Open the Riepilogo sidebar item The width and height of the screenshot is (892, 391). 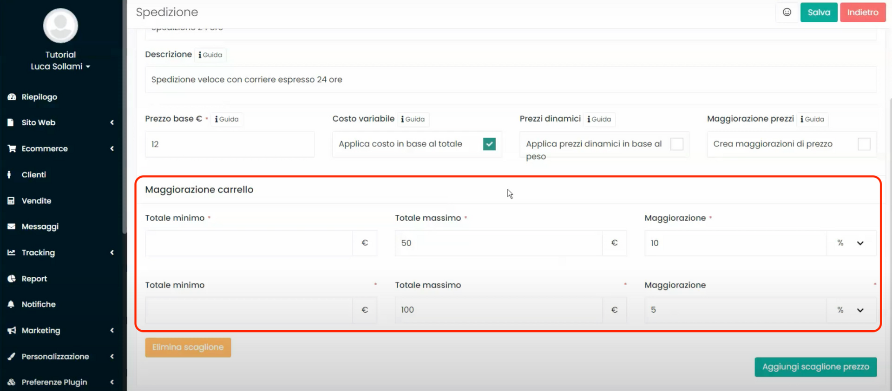pos(39,97)
